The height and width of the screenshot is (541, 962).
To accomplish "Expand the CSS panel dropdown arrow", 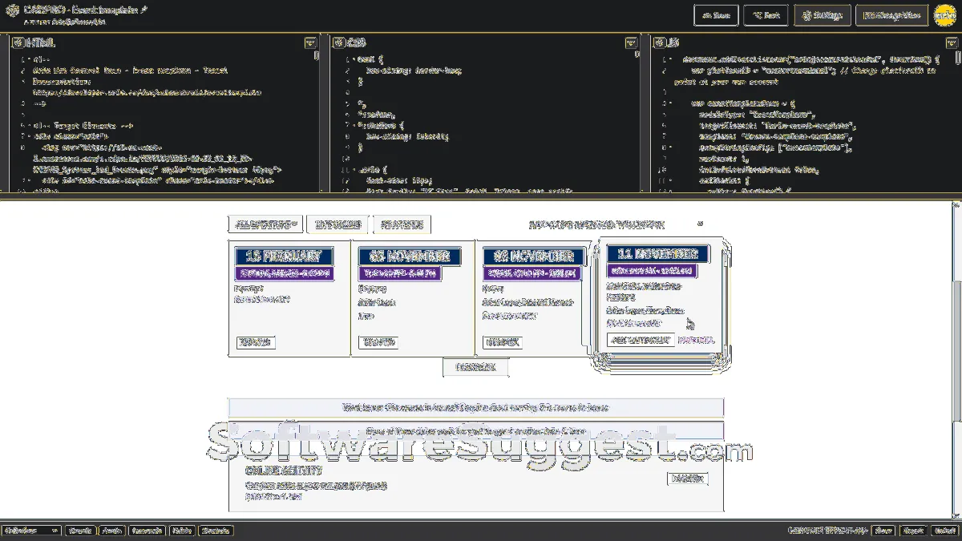I will (x=632, y=42).
